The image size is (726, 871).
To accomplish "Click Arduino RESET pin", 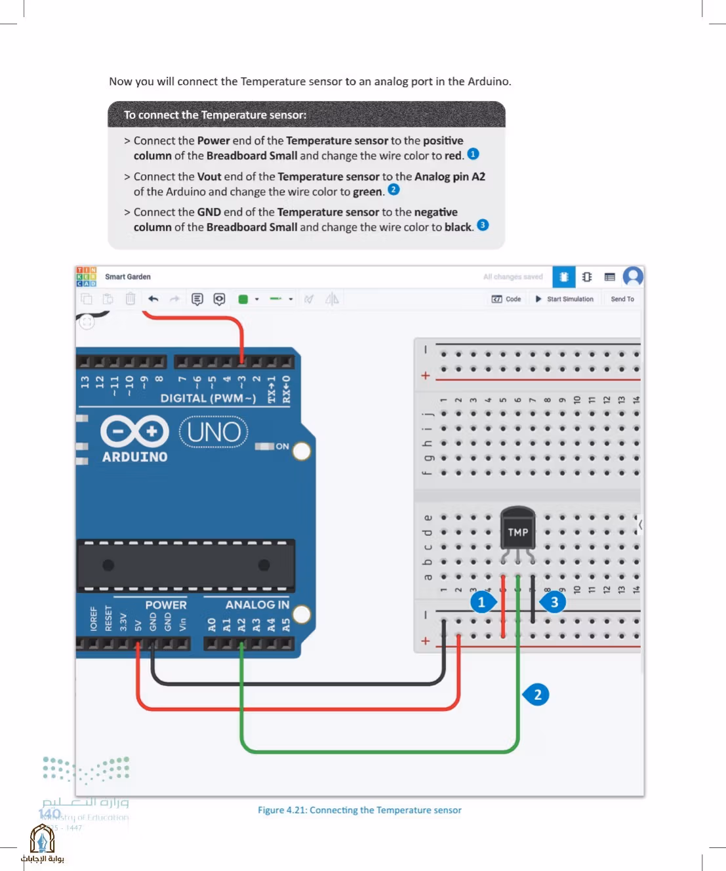I will tap(108, 644).
